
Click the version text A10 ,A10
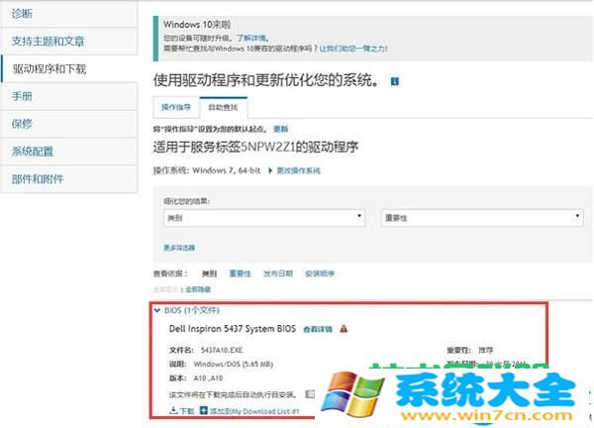[208, 377]
